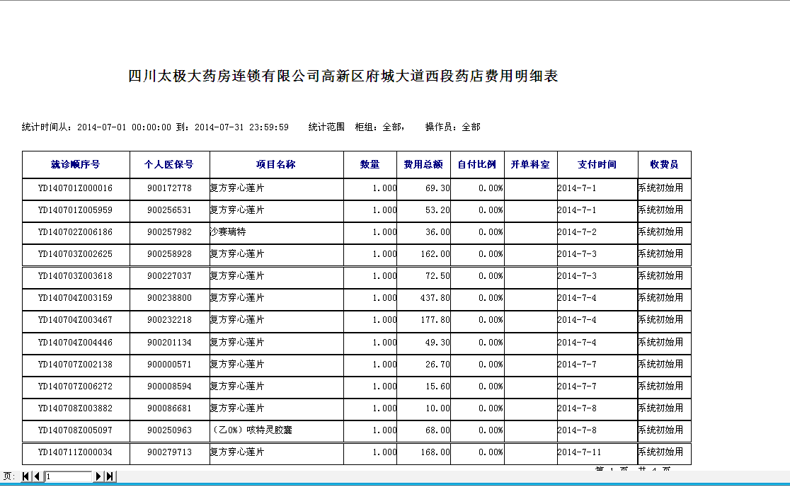Click the 数量 column header
The width and height of the screenshot is (790, 487).
pyautogui.click(x=370, y=165)
